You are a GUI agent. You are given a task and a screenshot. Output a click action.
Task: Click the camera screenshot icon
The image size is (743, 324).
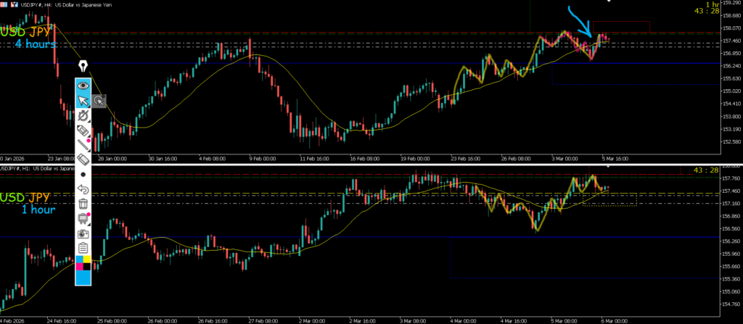pyautogui.click(x=83, y=233)
